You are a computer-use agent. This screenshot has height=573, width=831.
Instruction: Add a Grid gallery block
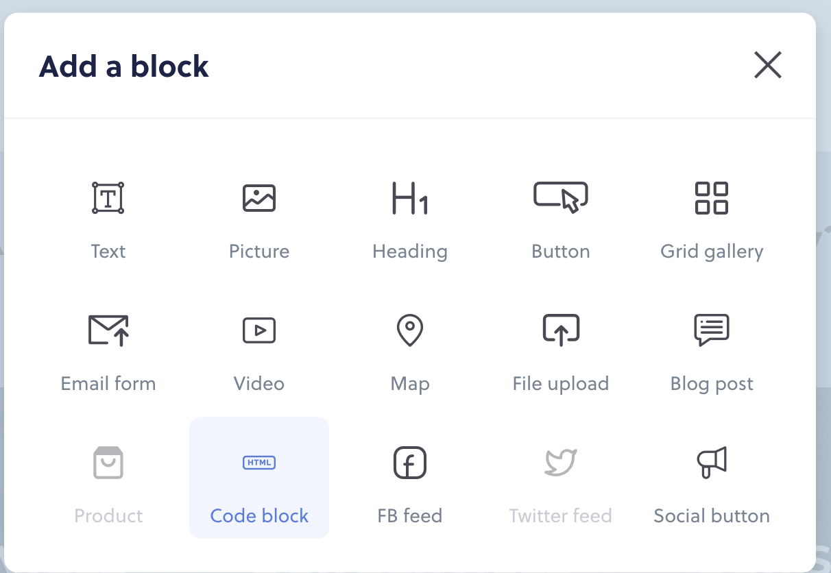(x=712, y=198)
